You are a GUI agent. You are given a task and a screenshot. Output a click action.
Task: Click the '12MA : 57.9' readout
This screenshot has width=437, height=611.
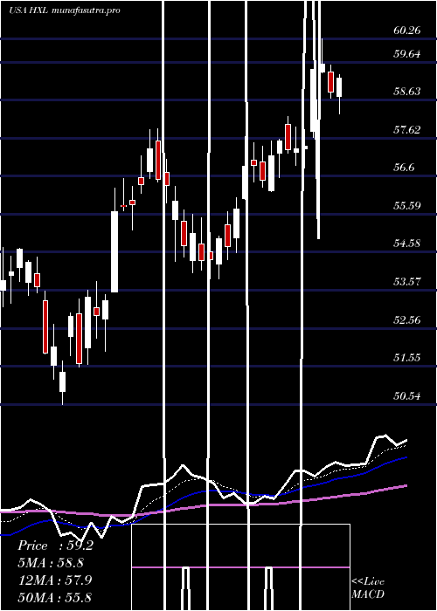coord(54,580)
